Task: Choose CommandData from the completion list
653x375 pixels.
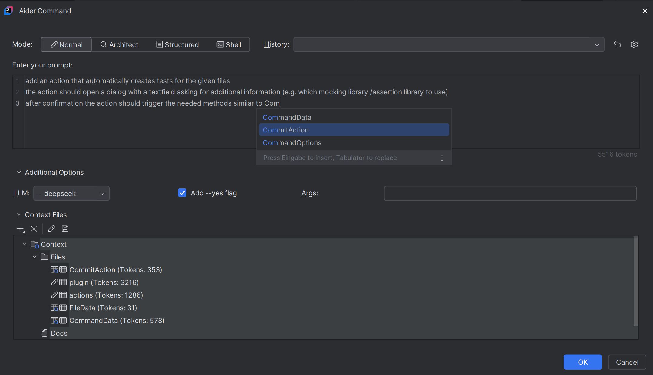Action: point(287,117)
